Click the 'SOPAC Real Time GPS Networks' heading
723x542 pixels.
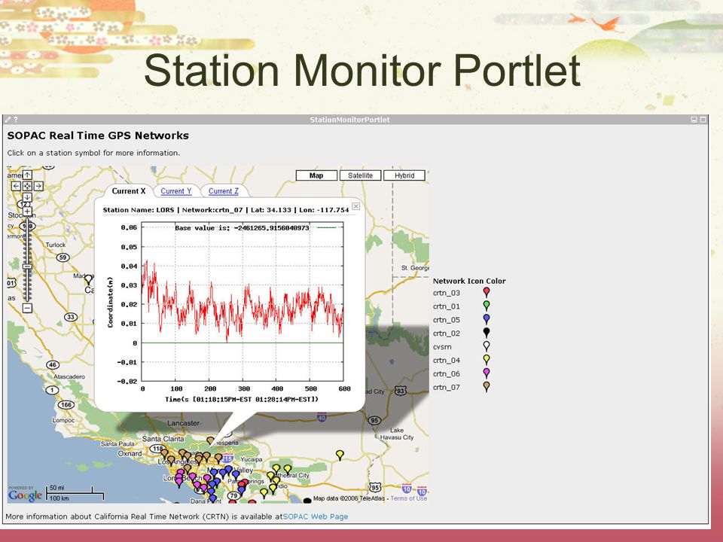click(98, 135)
